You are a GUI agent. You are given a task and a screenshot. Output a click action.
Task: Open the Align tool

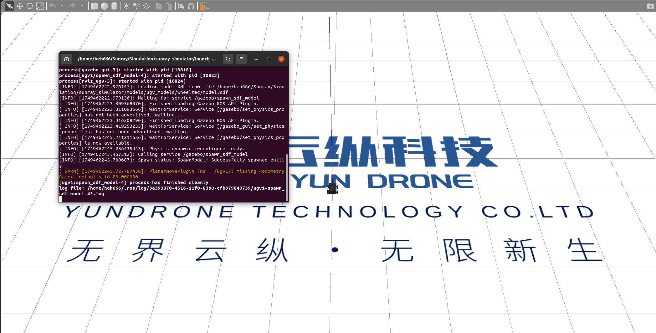click(x=181, y=6)
